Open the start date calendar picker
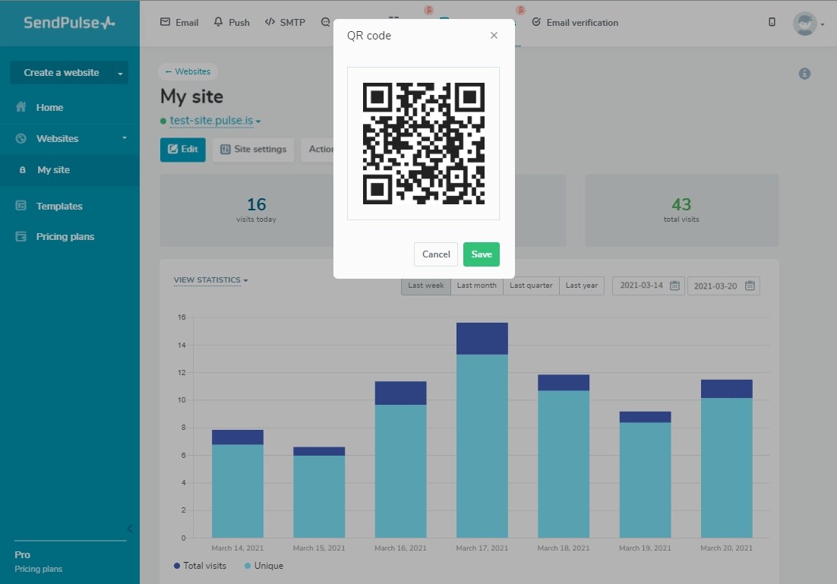 [674, 286]
